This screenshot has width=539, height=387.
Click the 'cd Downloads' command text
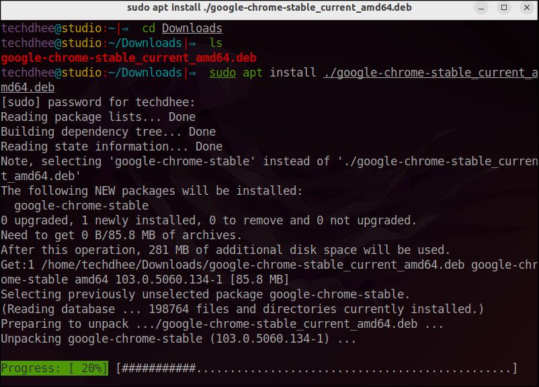182,28
